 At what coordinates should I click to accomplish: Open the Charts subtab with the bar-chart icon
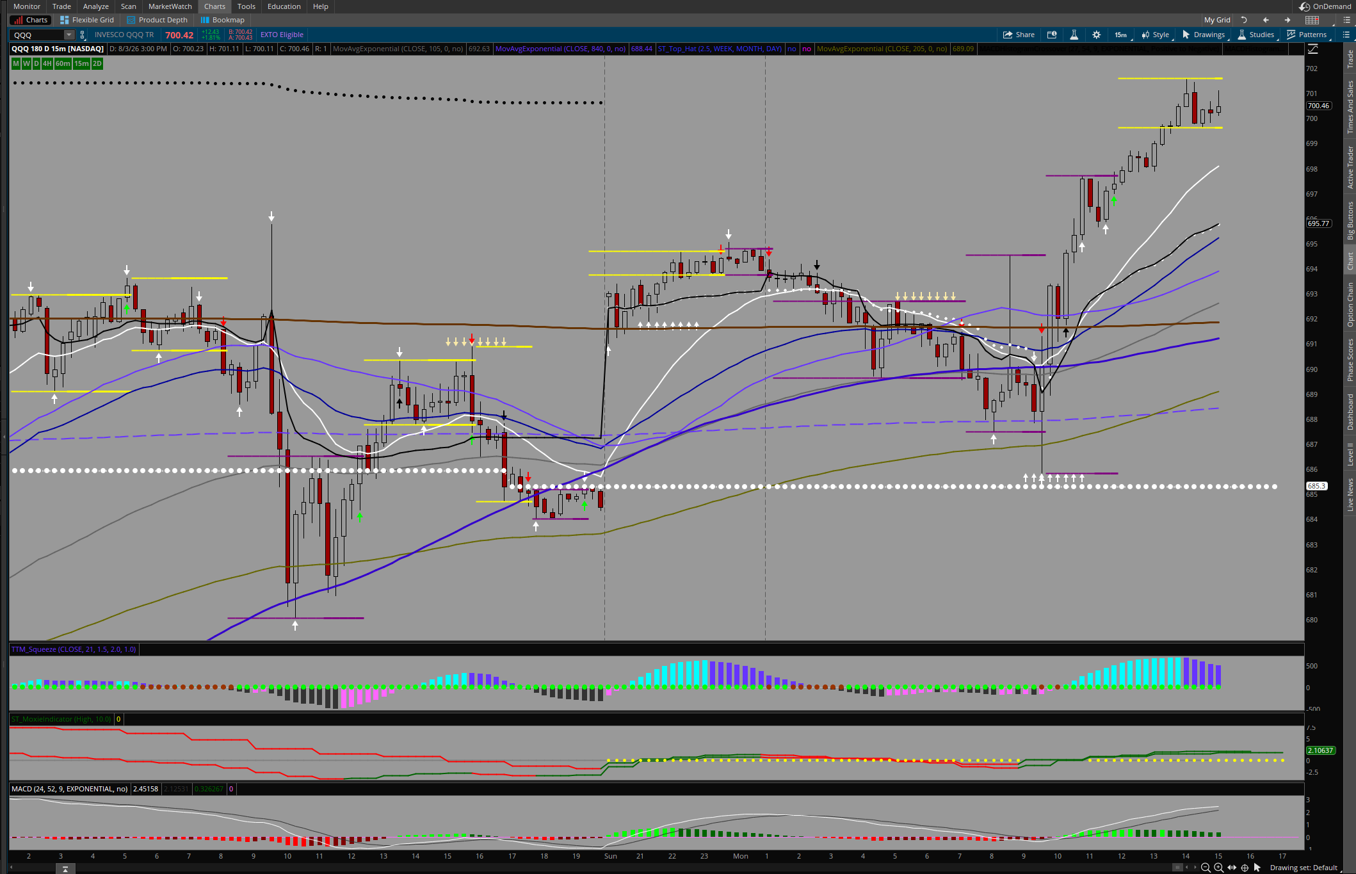[x=31, y=20]
